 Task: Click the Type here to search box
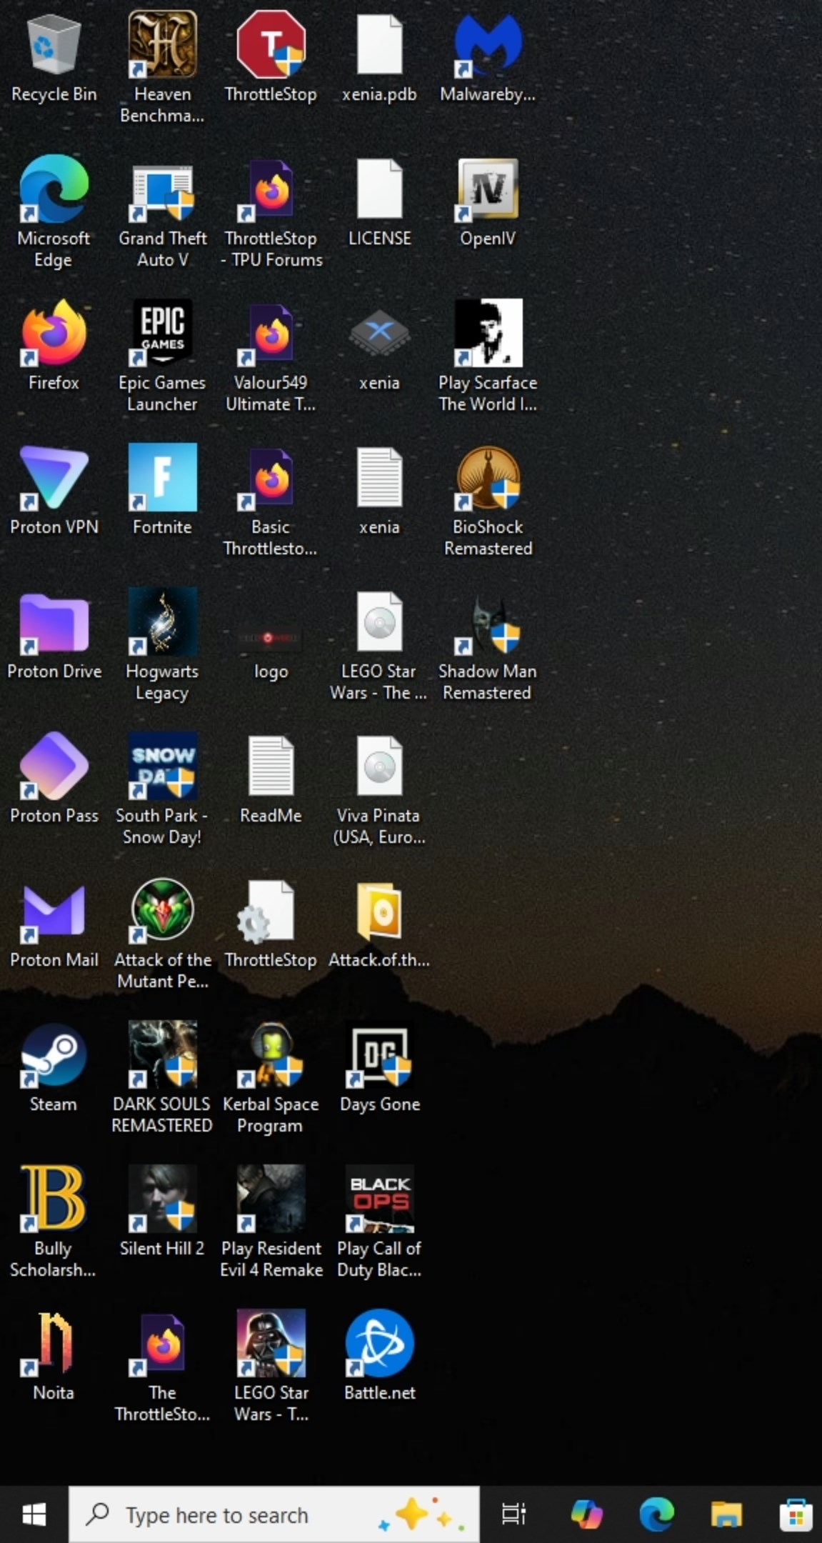click(x=274, y=1514)
